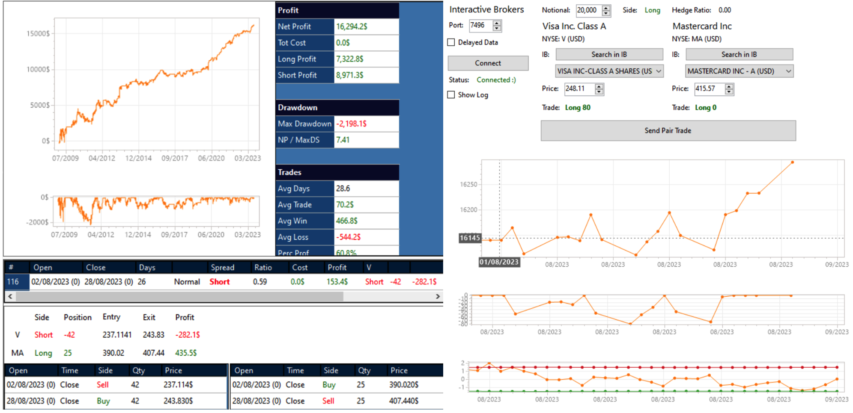Click the Max Drawdown value -2,198.1$
The image size is (853, 413).
point(351,124)
